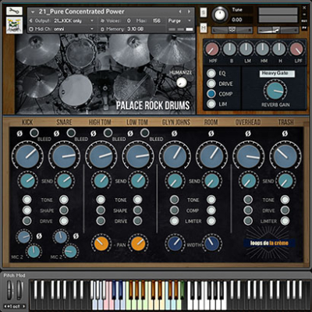Flip phase on the Snare channel
Viewport: 312px width, 312px height.
56,133
